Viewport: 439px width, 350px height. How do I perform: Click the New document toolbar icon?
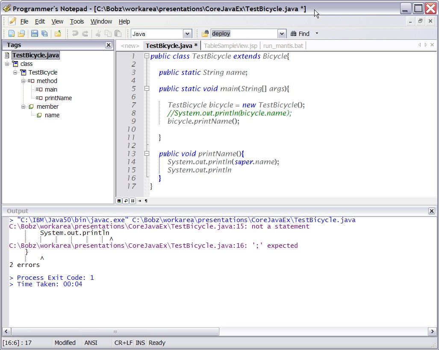click(12, 34)
